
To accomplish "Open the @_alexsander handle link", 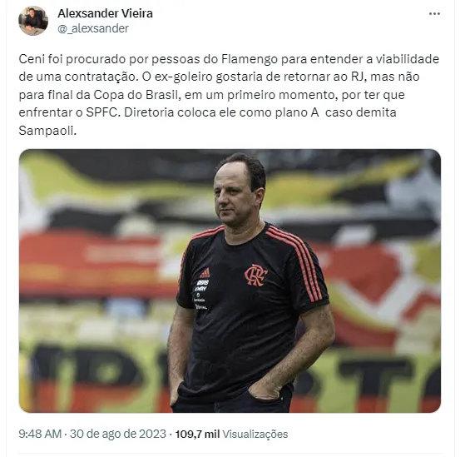I will point(93,28).
